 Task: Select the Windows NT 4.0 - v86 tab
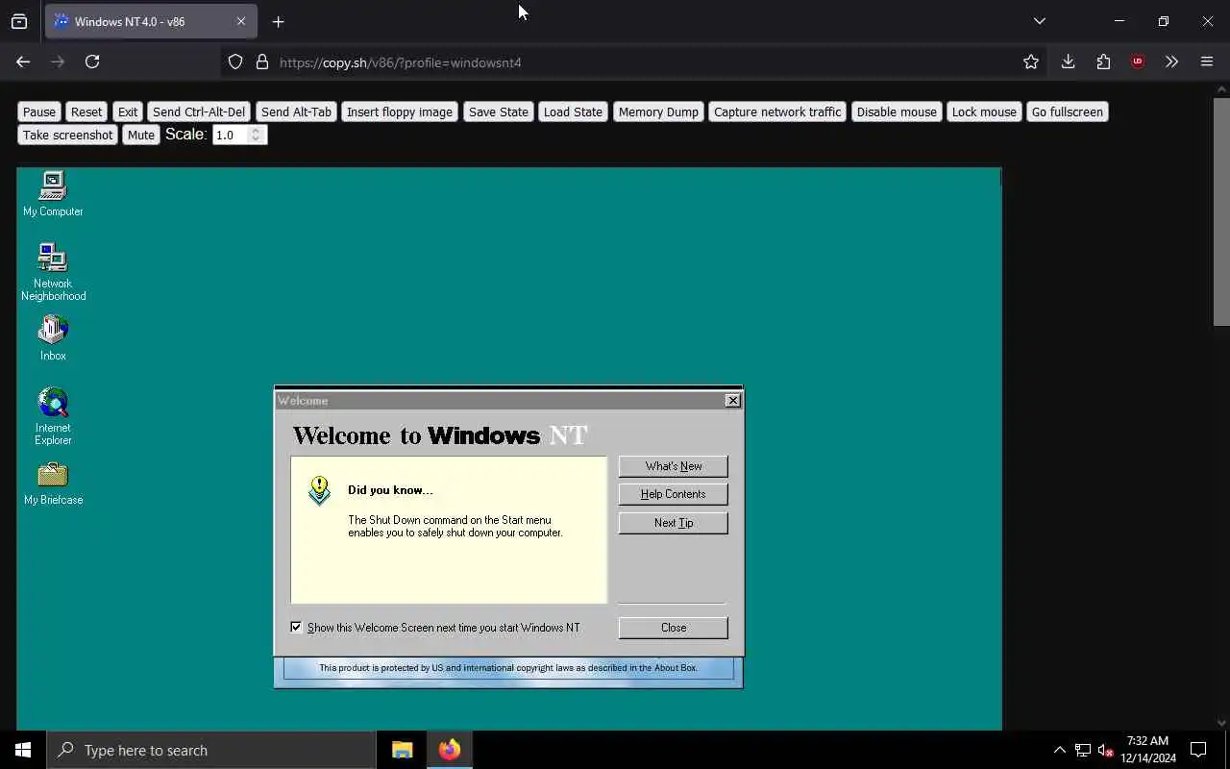pos(151,21)
